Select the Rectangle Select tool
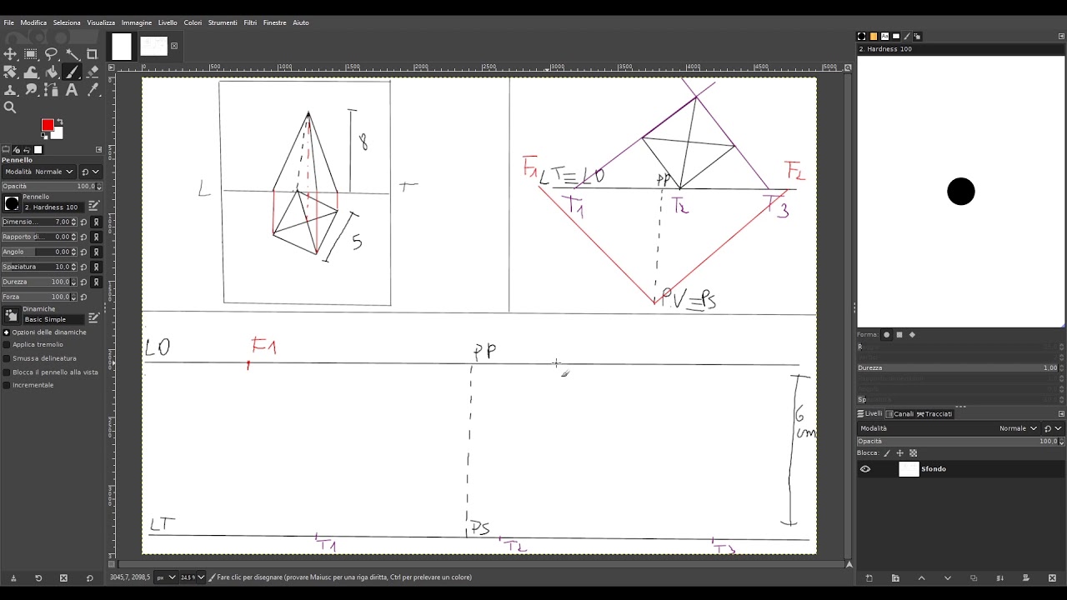Image resolution: width=1067 pixels, height=600 pixels. (x=31, y=54)
